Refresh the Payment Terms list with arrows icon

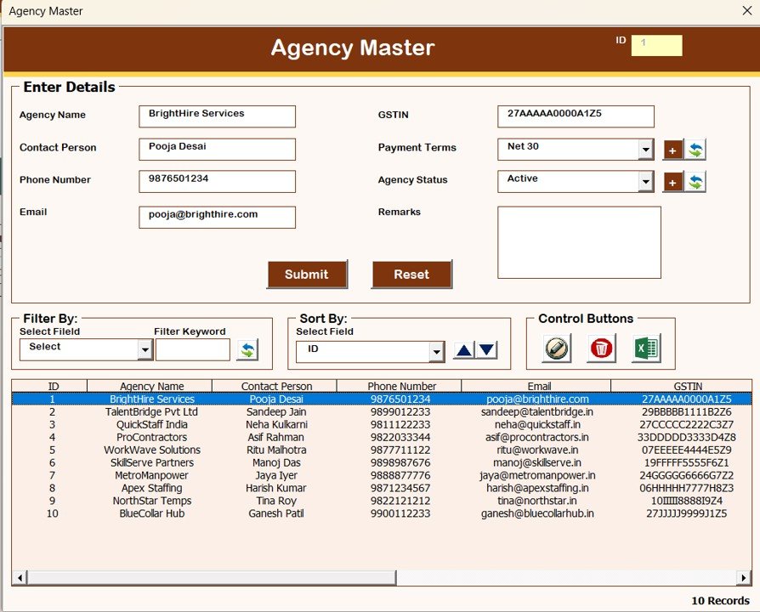click(x=695, y=149)
